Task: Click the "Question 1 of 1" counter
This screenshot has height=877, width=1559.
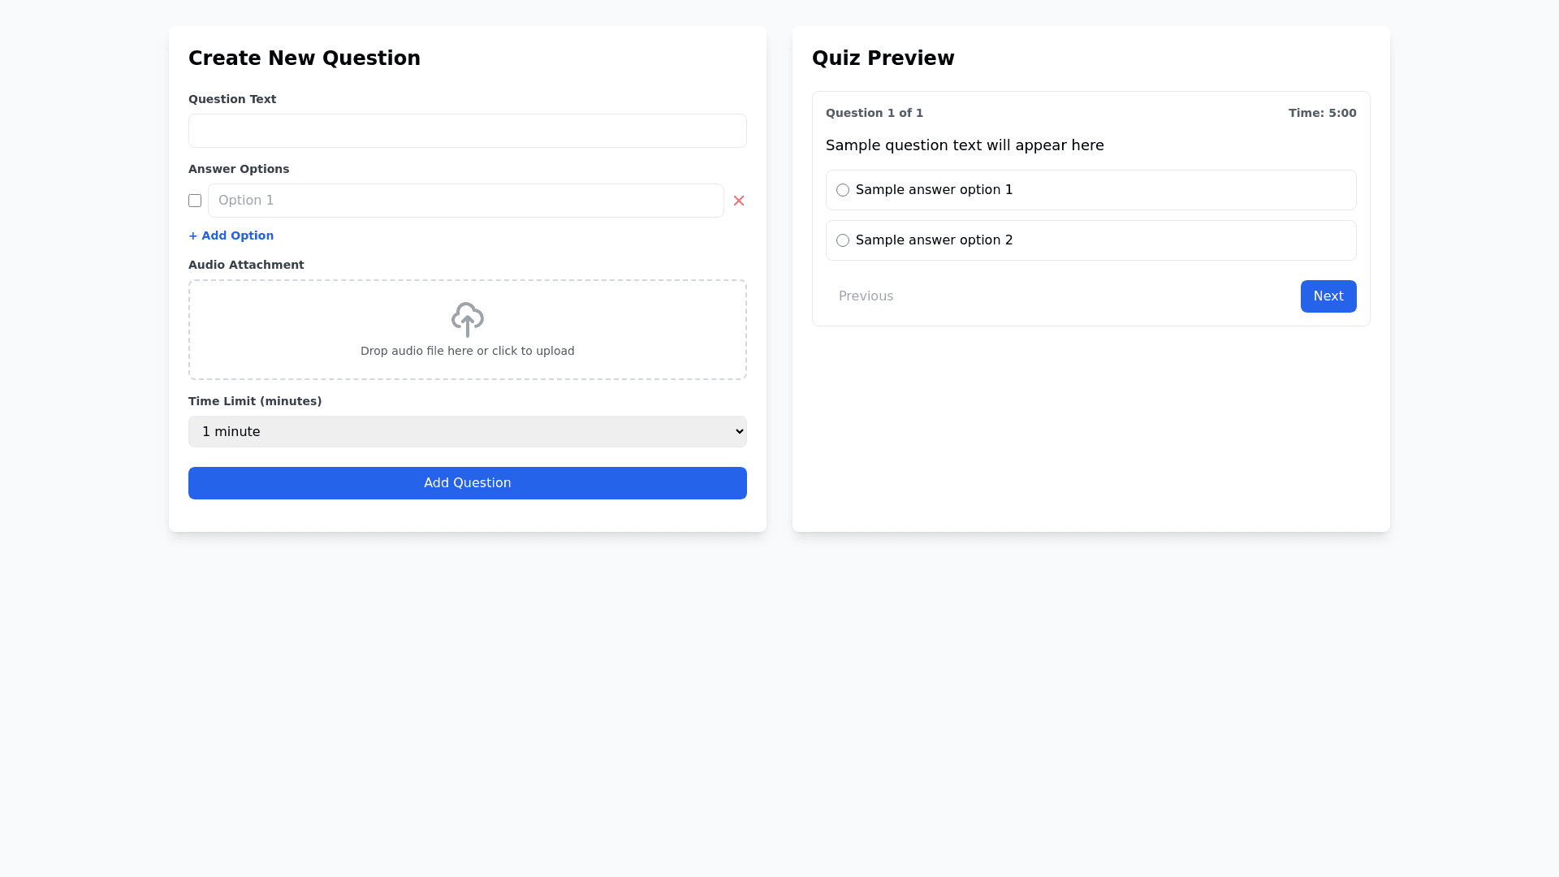Action: 874,113
